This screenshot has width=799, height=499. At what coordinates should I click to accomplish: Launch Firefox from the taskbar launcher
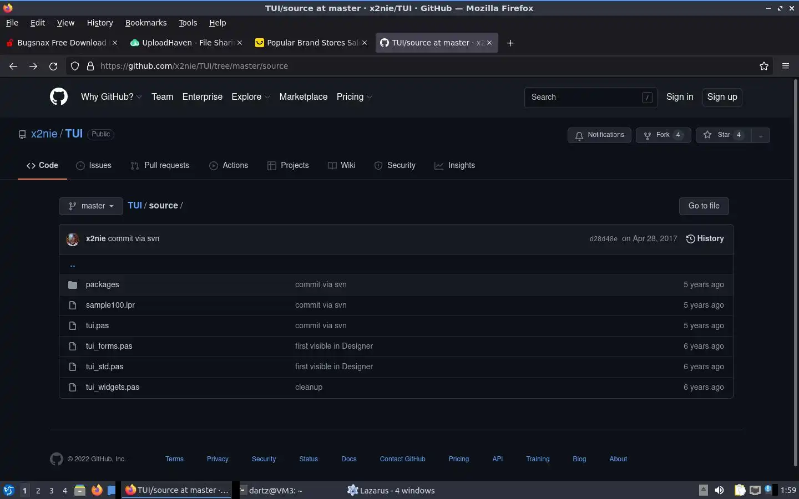[97, 490]
